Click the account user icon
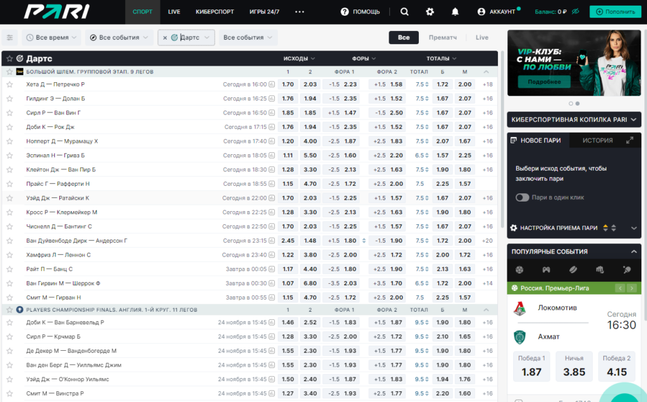The height and width of the screenshot is (402, 647). point(481,11)
